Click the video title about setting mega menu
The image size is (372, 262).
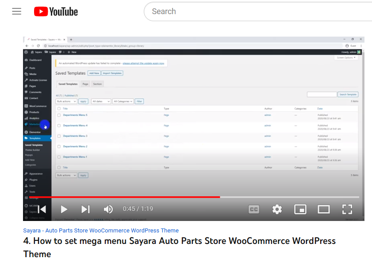pyautogui.click(x=179, y=247)
